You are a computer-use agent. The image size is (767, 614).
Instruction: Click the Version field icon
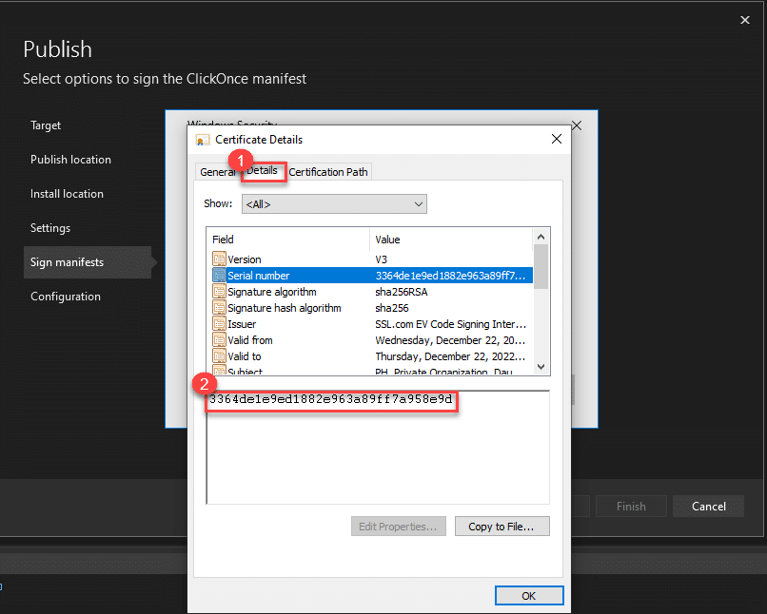(x=219, y=259)
